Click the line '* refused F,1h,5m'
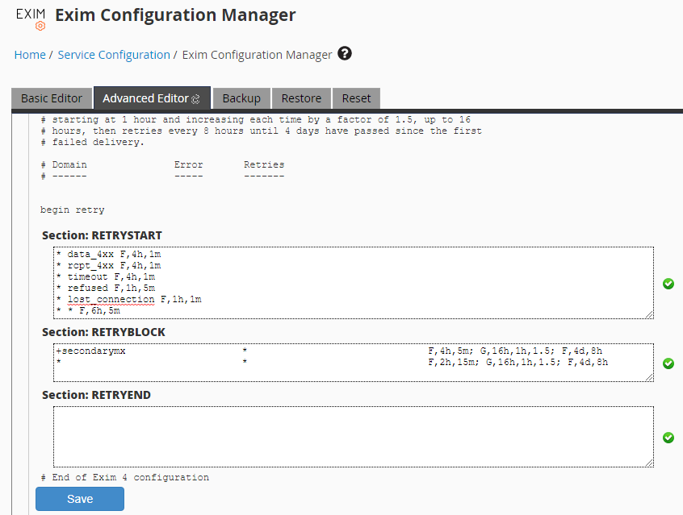This screenshot has height=515, width=683. tap(106, 288)
